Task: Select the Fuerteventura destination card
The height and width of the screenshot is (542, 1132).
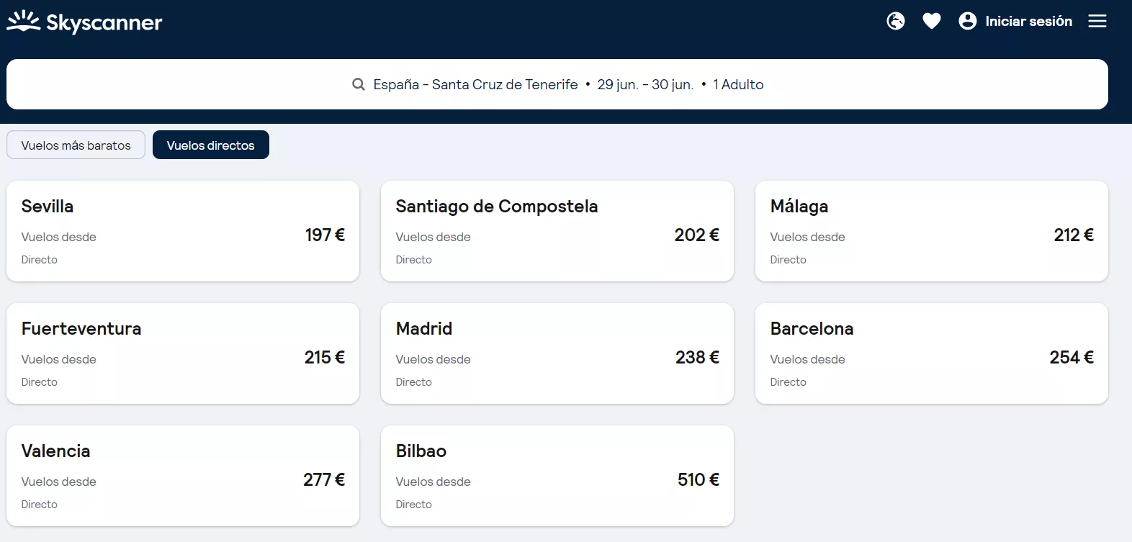Action: pyautogui.click(x=183, y=353)
